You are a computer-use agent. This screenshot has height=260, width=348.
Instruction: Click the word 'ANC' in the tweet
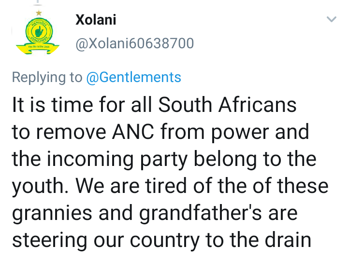(133, 132)
